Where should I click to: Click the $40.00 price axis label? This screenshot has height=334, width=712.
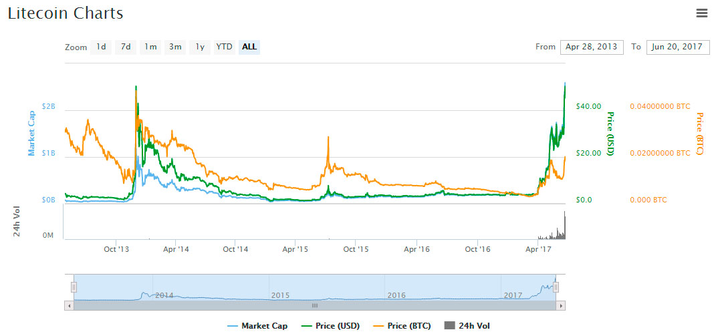coord(588,106)
